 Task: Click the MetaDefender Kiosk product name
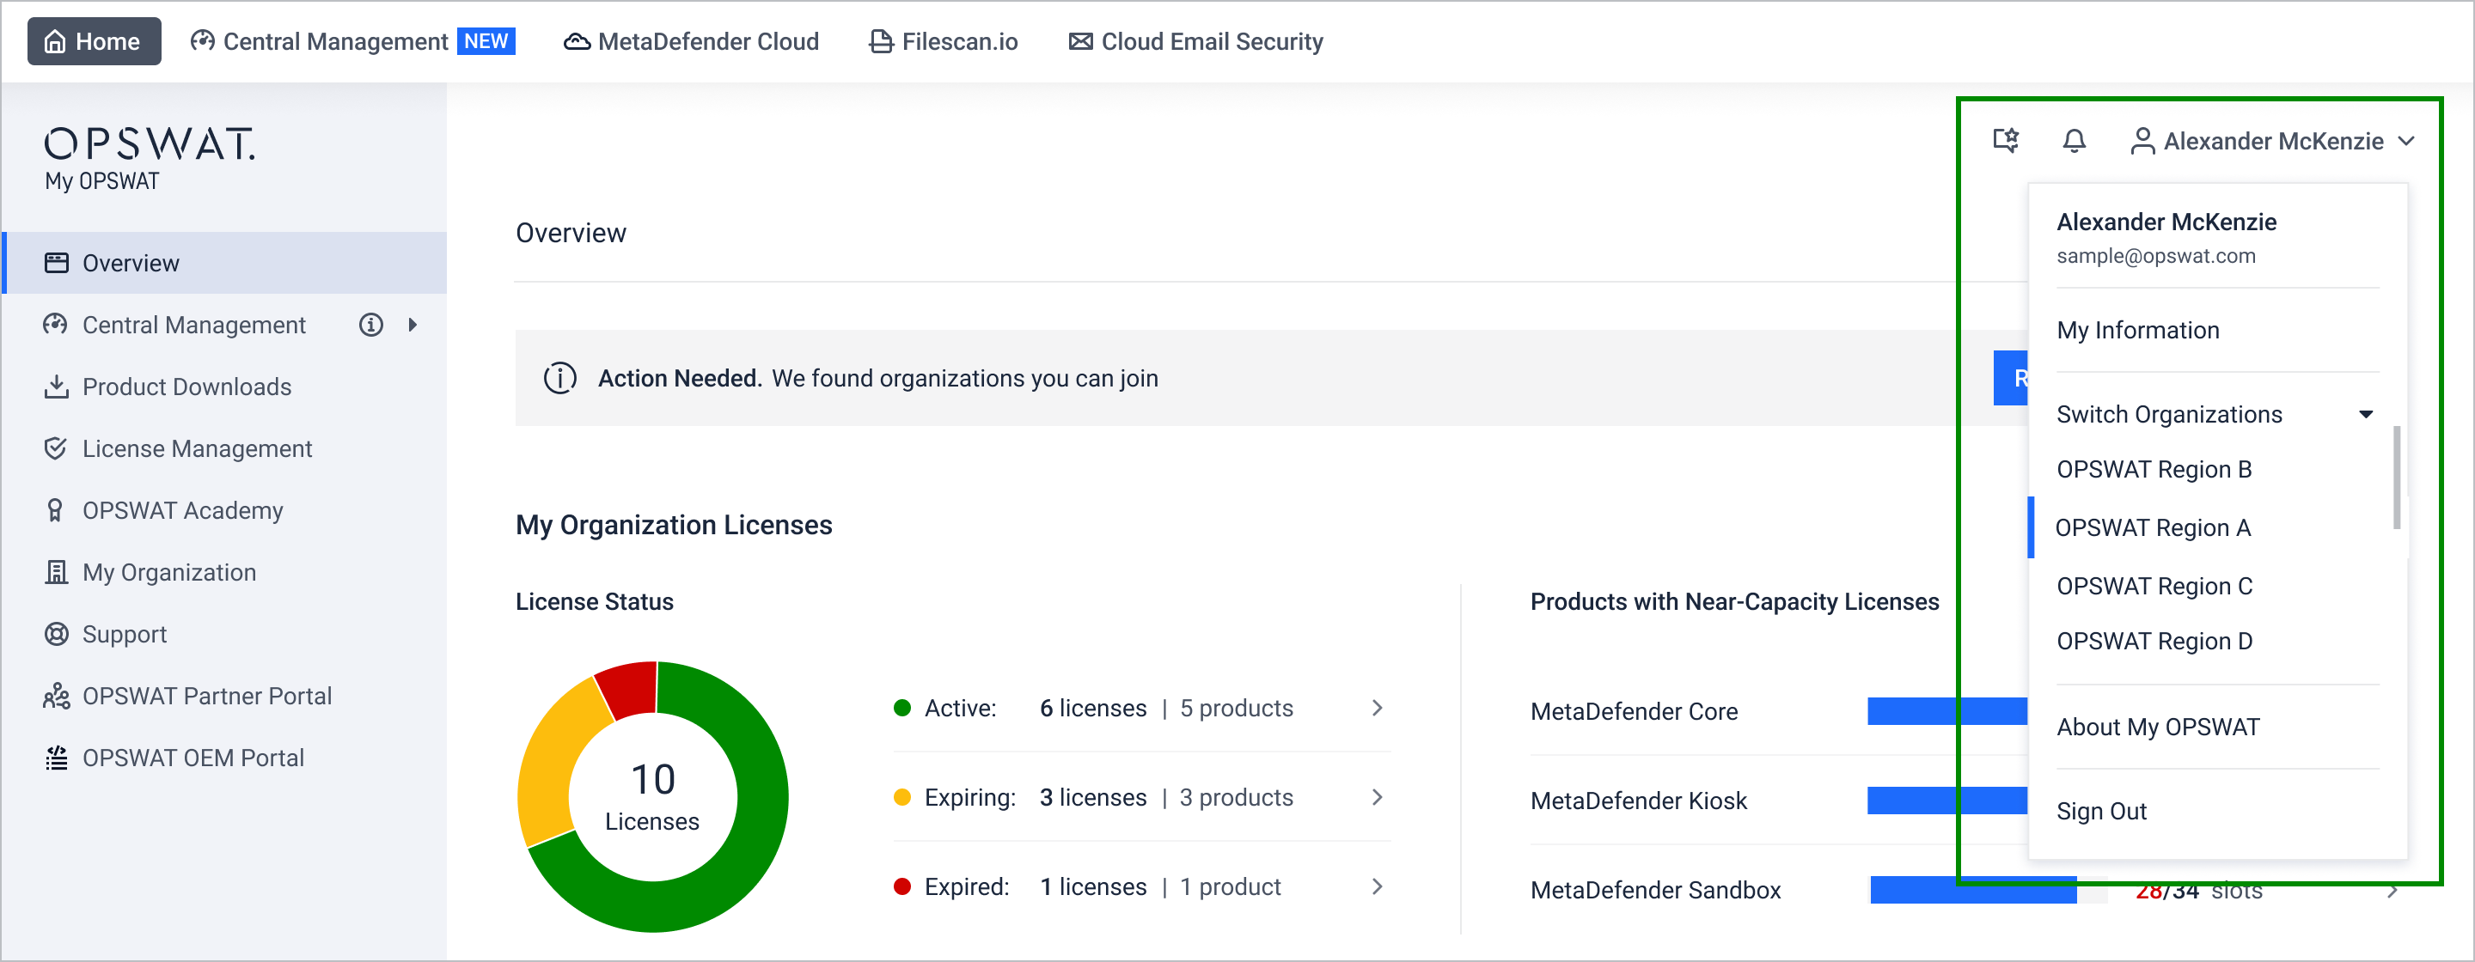point(1638,801)
